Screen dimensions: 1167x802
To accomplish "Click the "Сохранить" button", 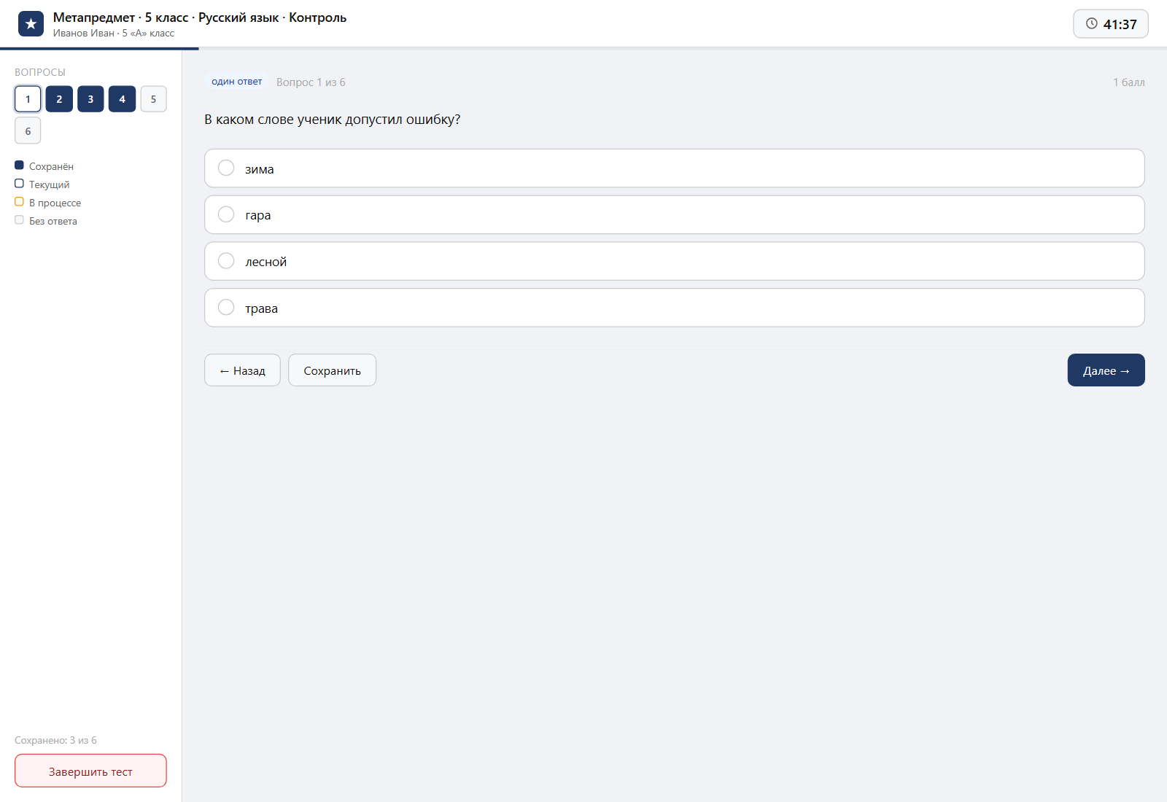I will coord(332,370).
